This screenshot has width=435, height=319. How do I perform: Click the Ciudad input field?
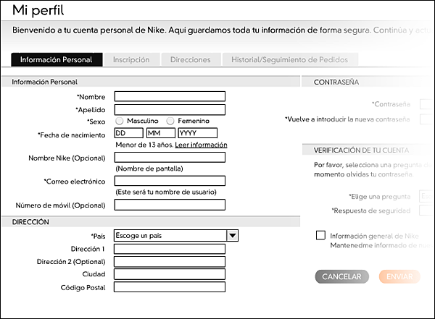pyautogui.click(x=170, y=274)
